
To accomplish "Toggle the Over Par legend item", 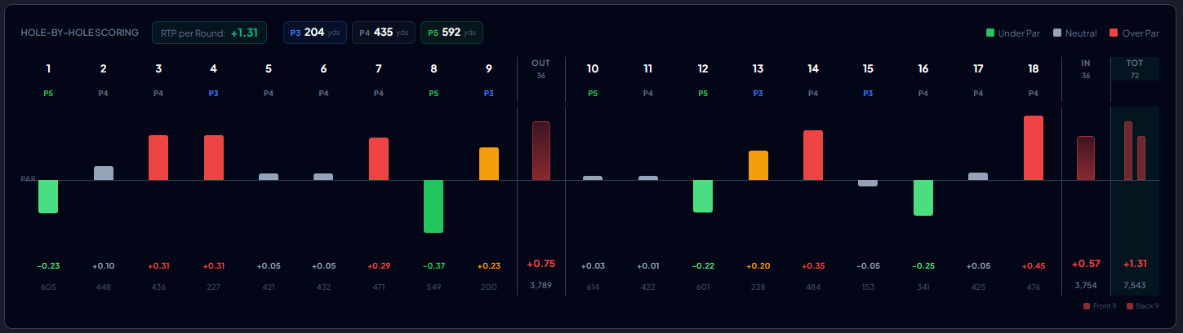I will coord(1134,33).
